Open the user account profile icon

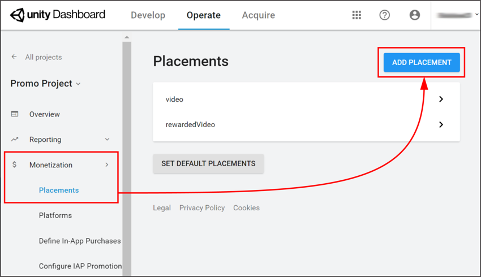414,15
